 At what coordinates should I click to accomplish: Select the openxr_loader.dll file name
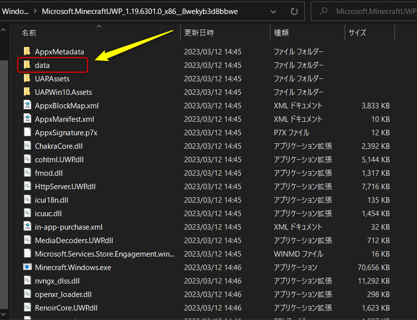(x=63, y=294)
